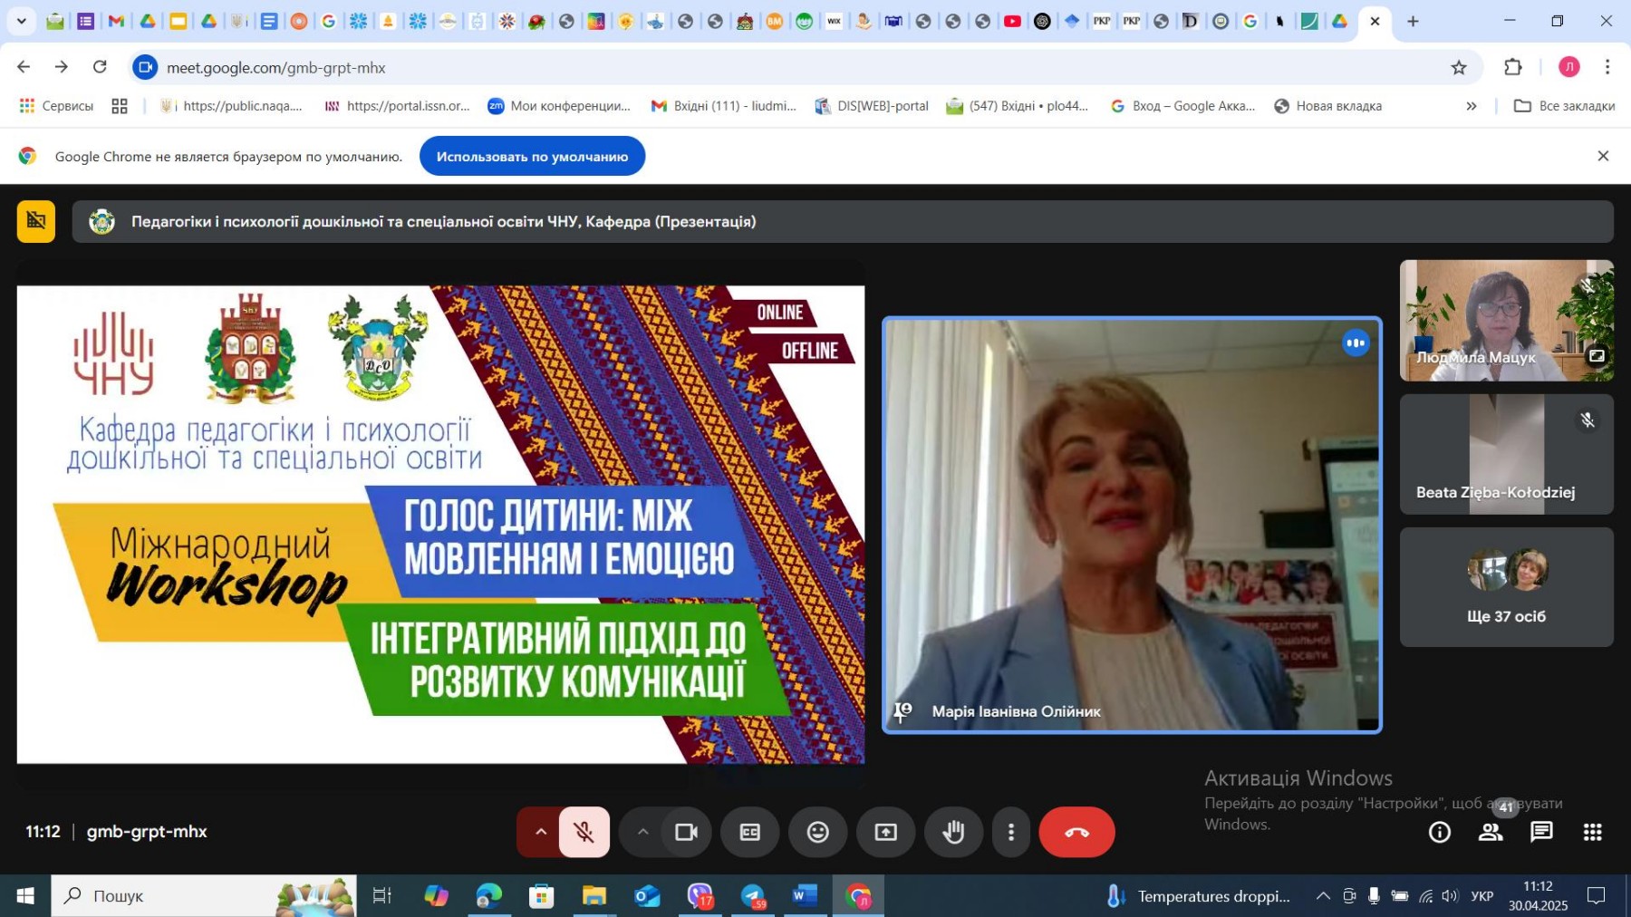Screen dimensions: 1631x917
Task: Toggle the camera on or off
Action: coord(686,832)
